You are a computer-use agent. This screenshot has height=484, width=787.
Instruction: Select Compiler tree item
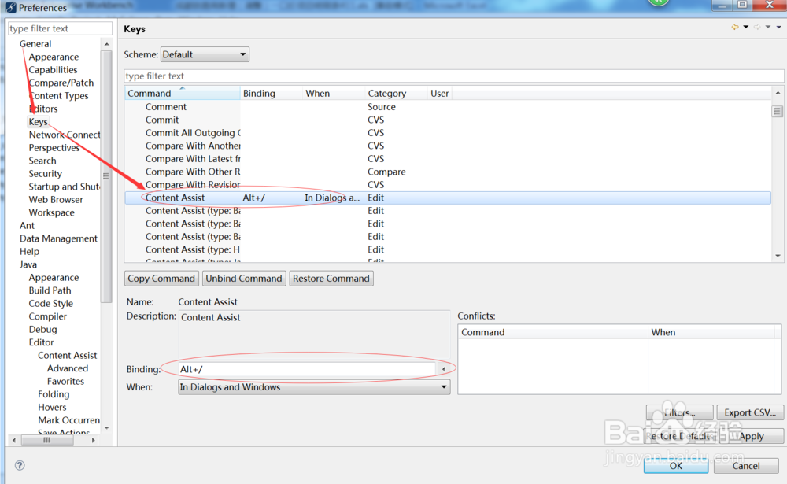[47, 316]
